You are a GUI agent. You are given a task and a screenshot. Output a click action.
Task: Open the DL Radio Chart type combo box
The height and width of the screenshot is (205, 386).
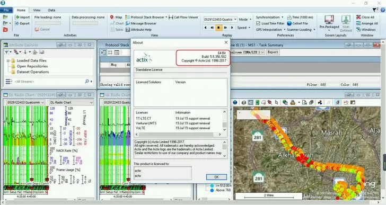click(72, 102)
